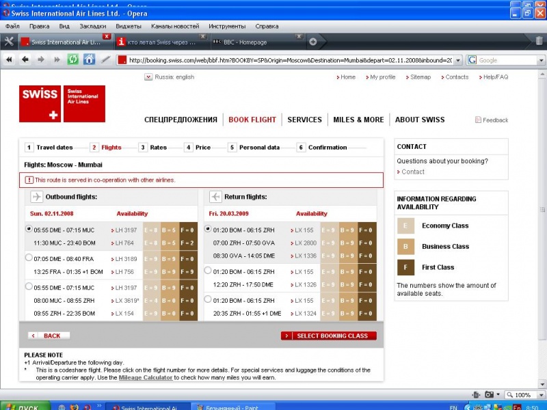This screenshot has width=547, height=410.
Task: Click the Feedback page icon
Action: click(478, 120)
